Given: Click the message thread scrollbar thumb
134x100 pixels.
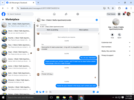Looking at the screenshot, I should pos(99,71).
